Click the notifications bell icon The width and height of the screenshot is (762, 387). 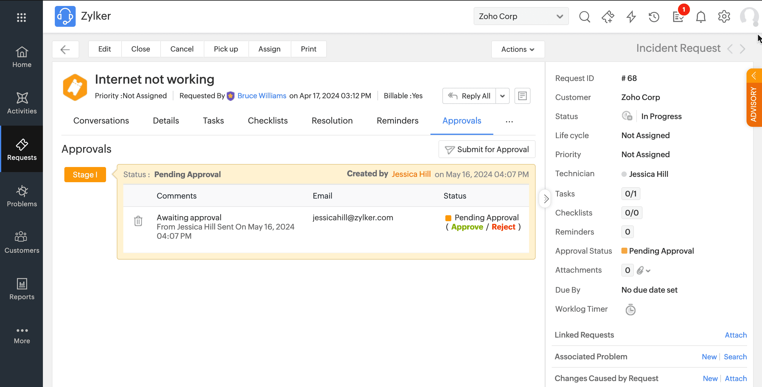(701, 17)
